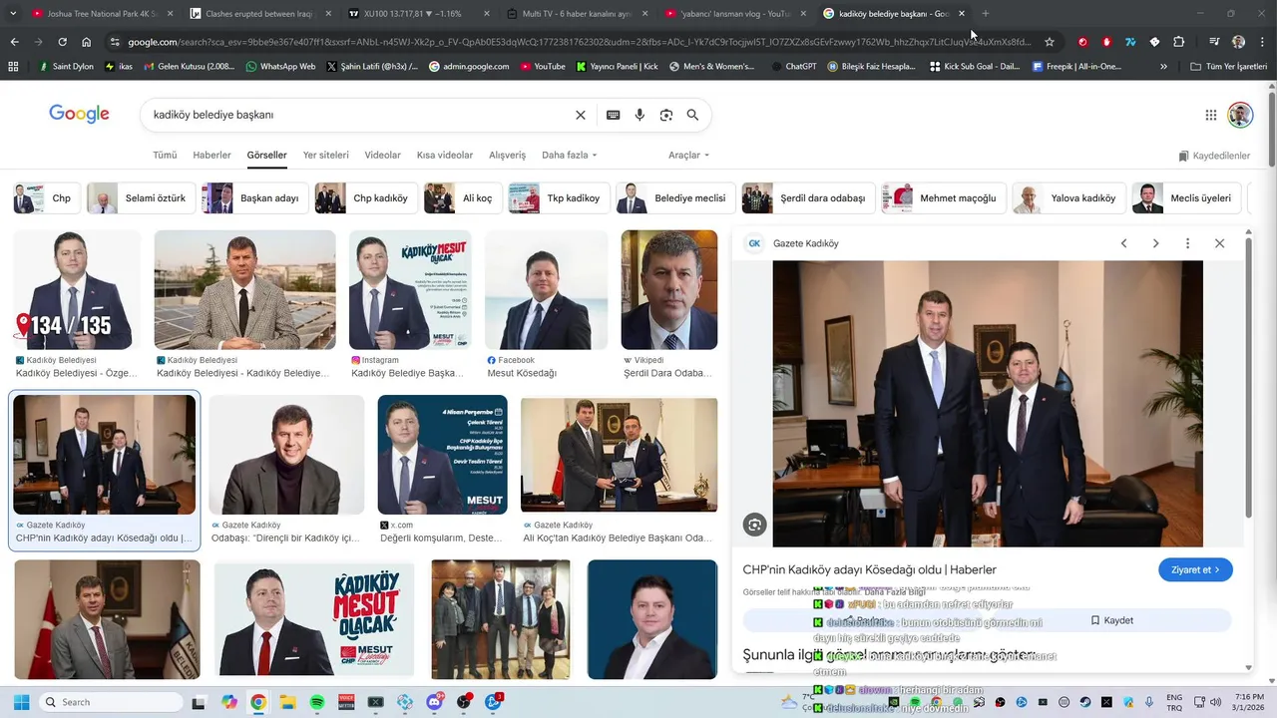1277x718 pixels.
Task: Open the bookmarks bar apps grid
Action: coord(13,67)
